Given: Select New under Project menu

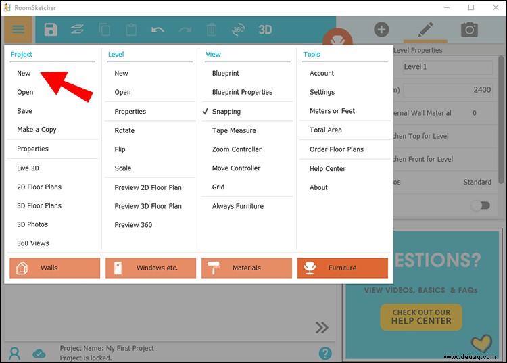Looking at the screenshot, I should [24, 74].
